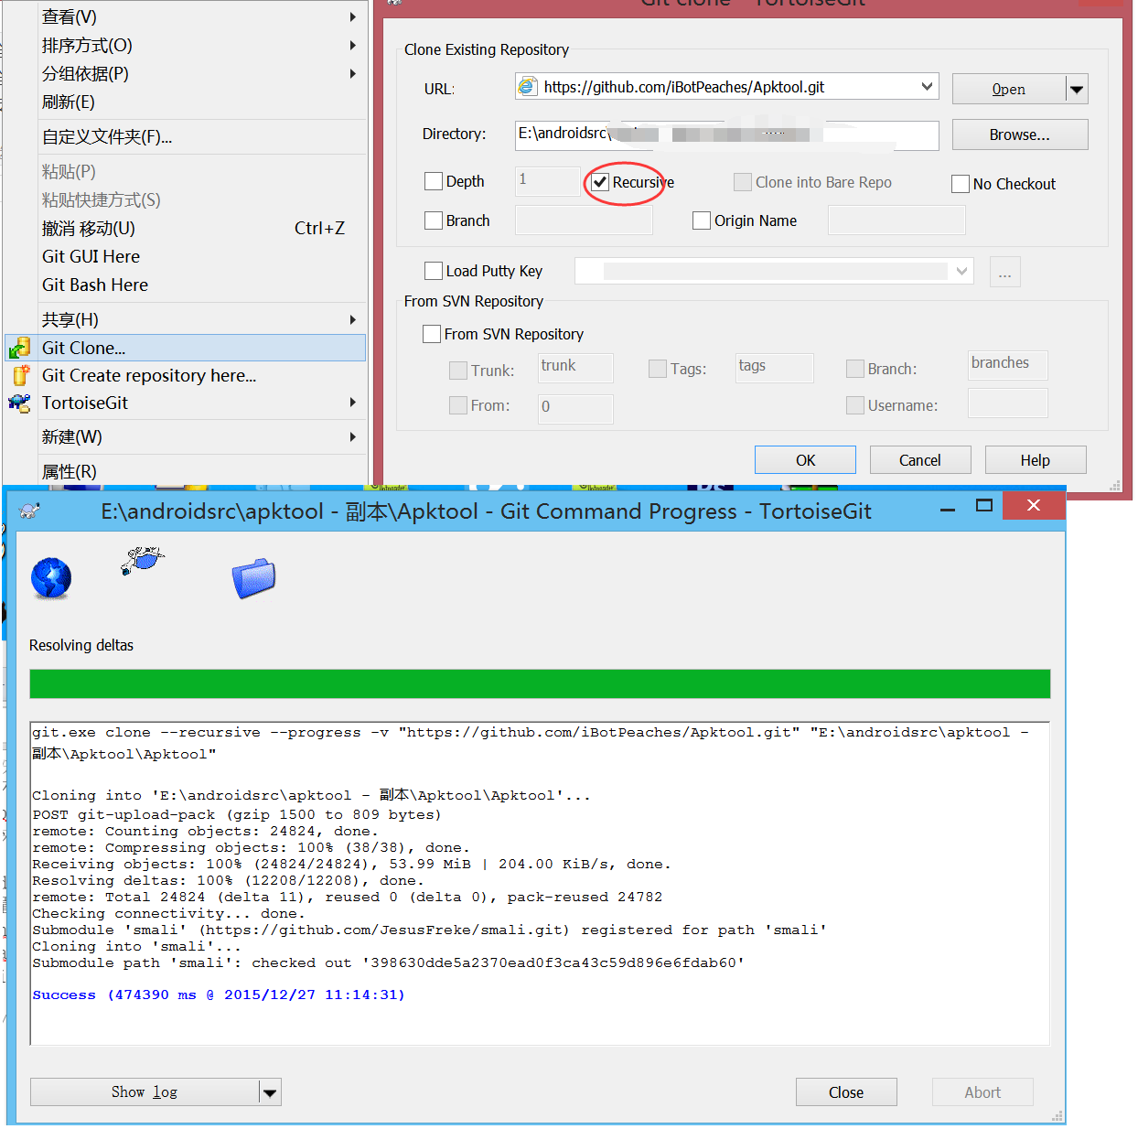
Task: Click the green progress bar
Action: coord(540,683)
